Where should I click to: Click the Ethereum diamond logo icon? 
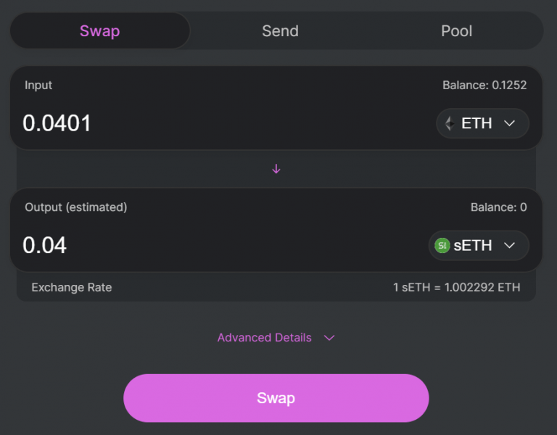pyautogui.click(x=450, y=123)
